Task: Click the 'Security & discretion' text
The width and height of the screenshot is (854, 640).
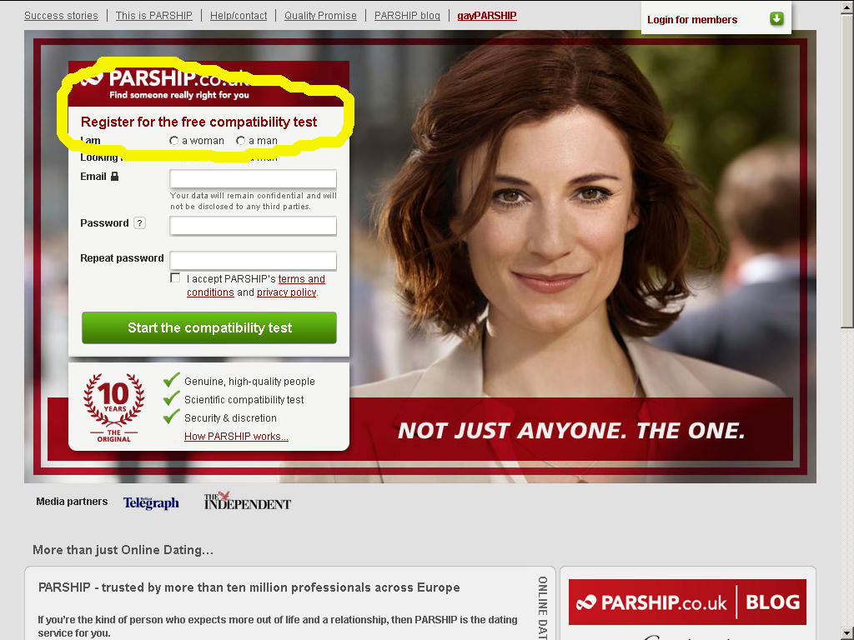Action: click(x=230, y=418)
